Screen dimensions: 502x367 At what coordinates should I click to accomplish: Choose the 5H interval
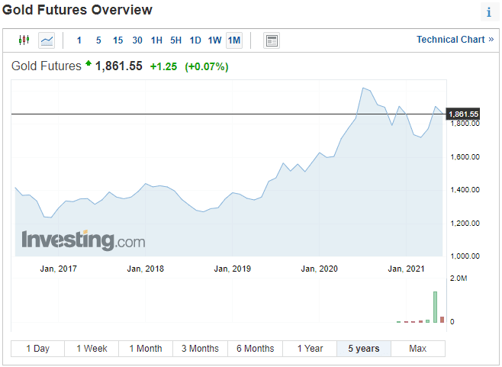coord(175,40)
